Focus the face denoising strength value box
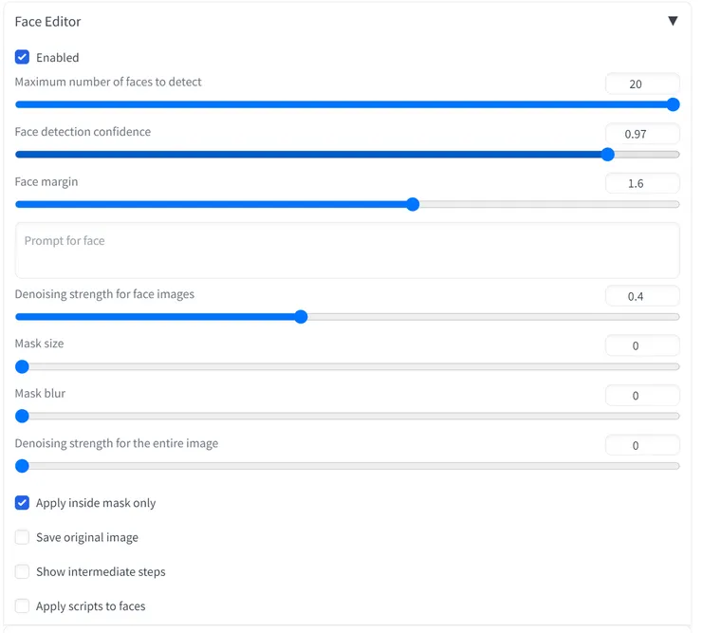Image resolution: width=702 pixels, height=633 pixels. (642, 296)
